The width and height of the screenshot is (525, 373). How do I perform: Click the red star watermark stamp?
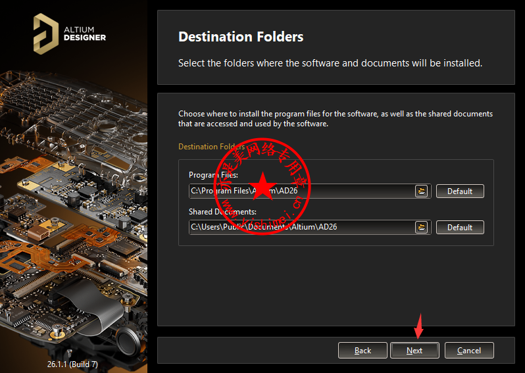[262, 188]
